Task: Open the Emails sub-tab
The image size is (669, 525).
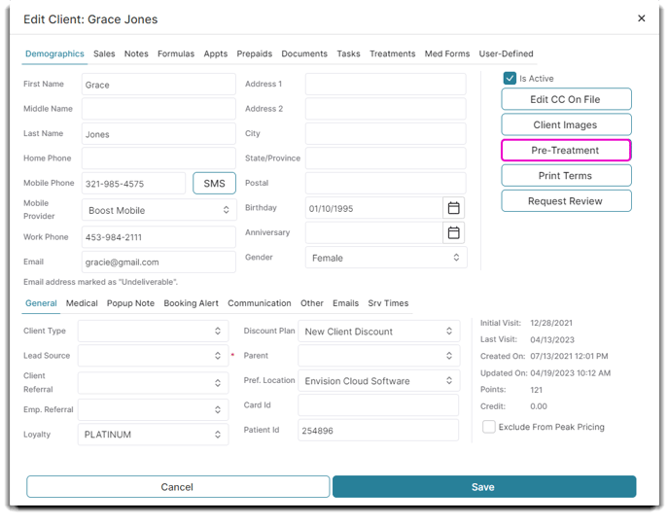Action: pyautogui.click(x=345, y=303)
